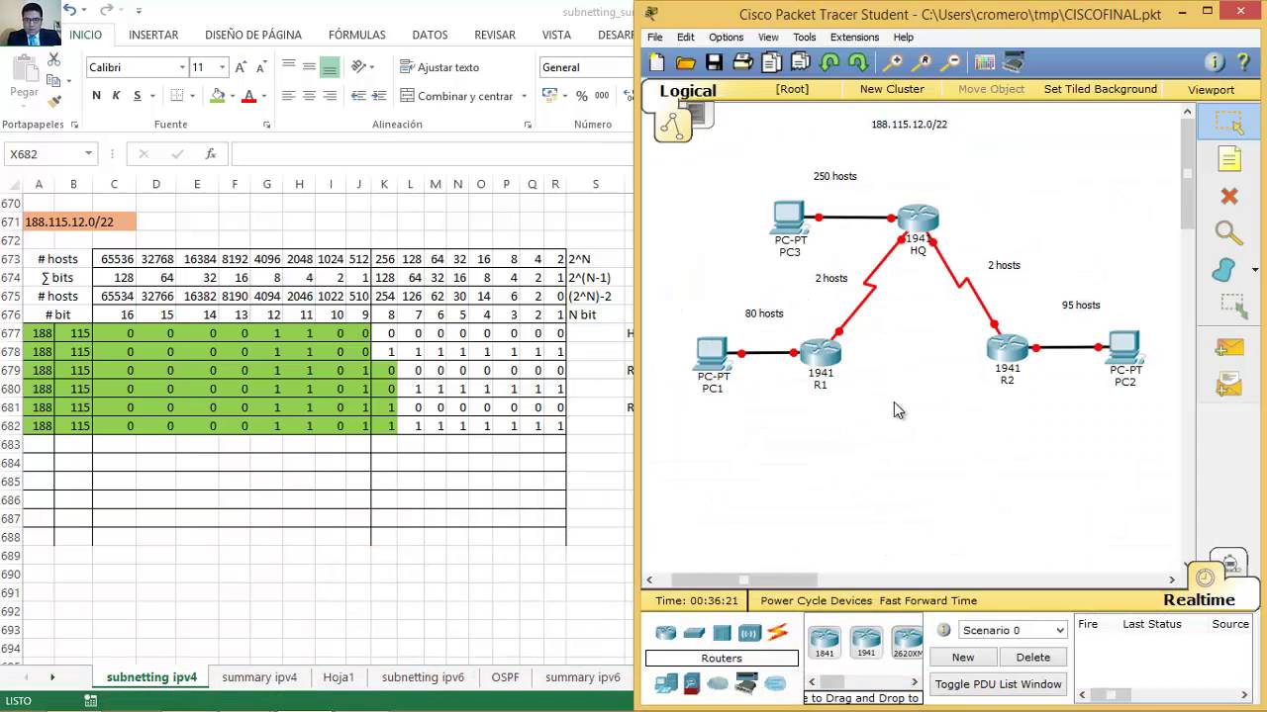Click the Format Painter brush in Excel
This screenshot has width=1267, height=712.
[x=54, y=100]
